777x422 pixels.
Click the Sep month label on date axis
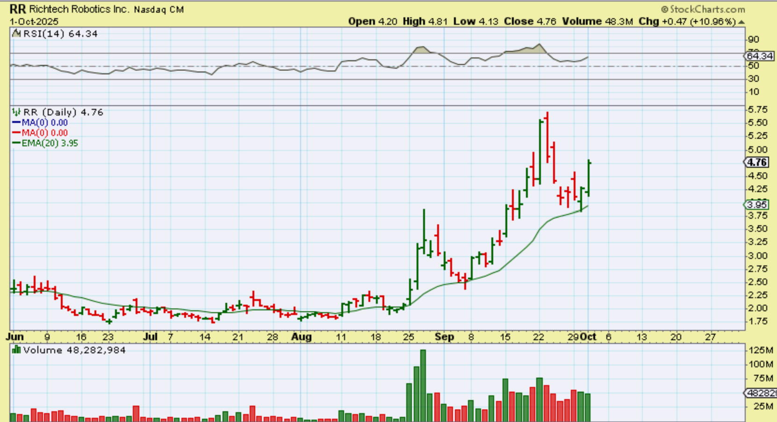coord(444,337)
